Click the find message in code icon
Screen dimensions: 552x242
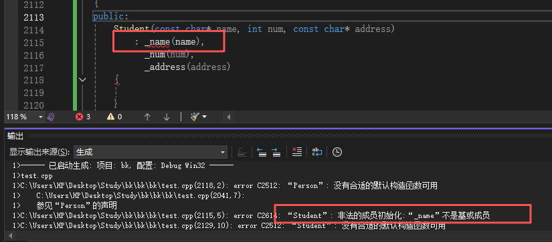click(242, 152)
